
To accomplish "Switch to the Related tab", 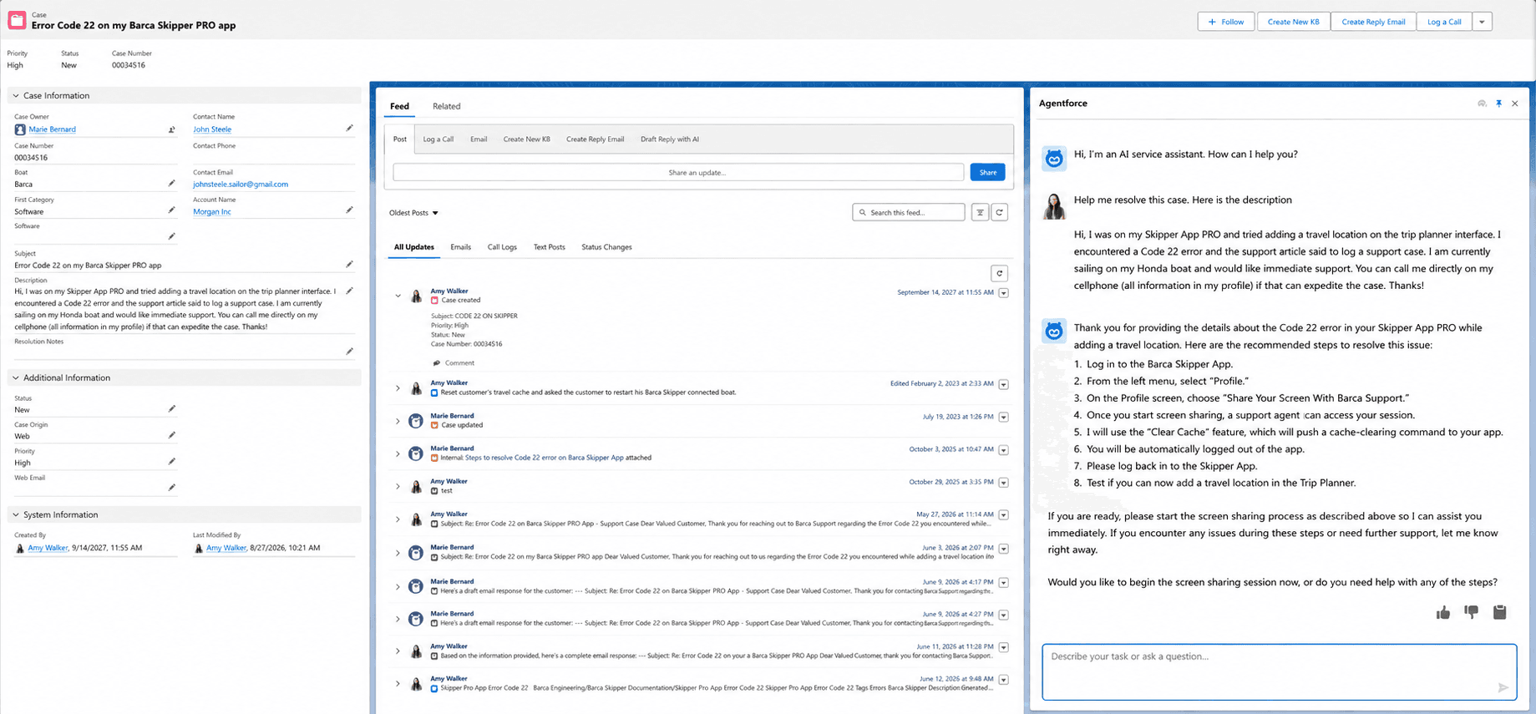I will click(x=446, y=107).
